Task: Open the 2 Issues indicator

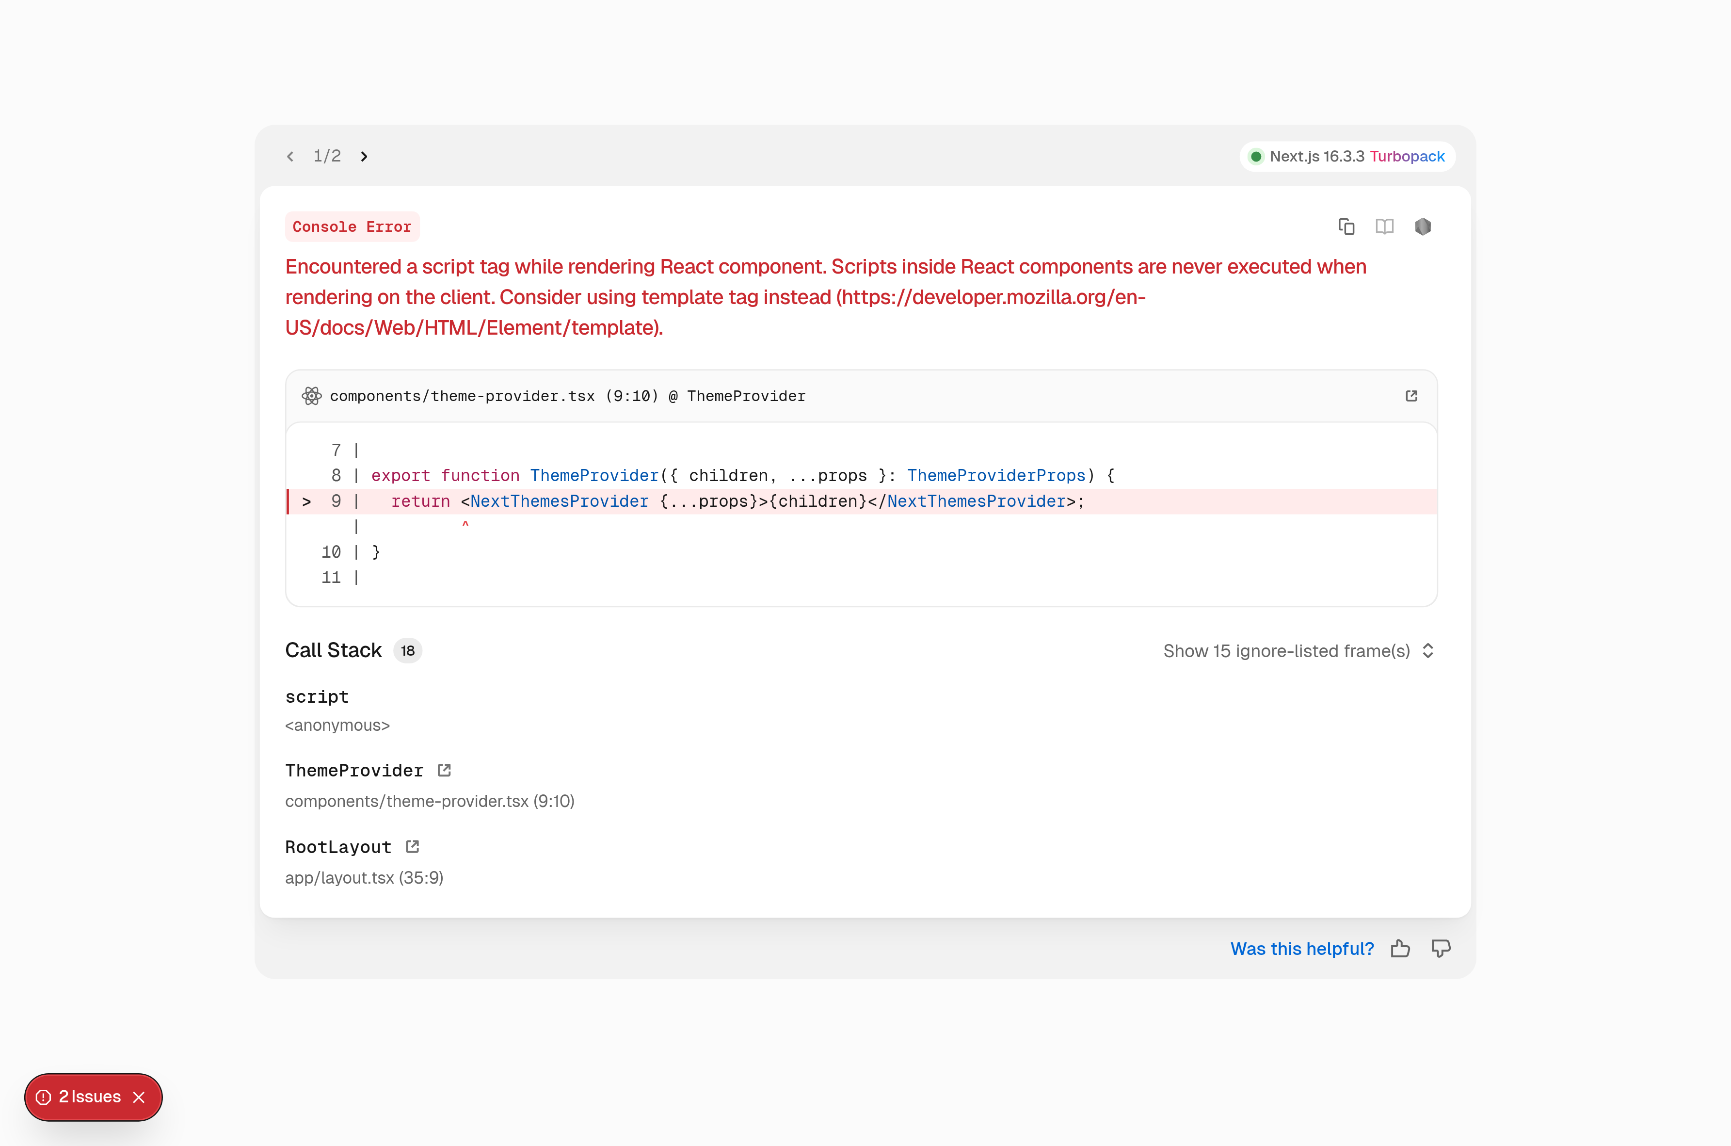Action: pos(80,1097)
